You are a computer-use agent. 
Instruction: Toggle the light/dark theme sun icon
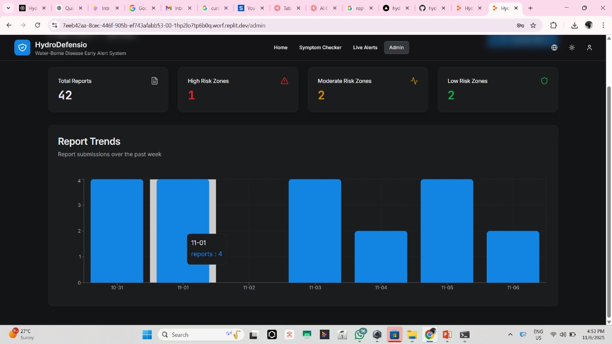[572, 48]
